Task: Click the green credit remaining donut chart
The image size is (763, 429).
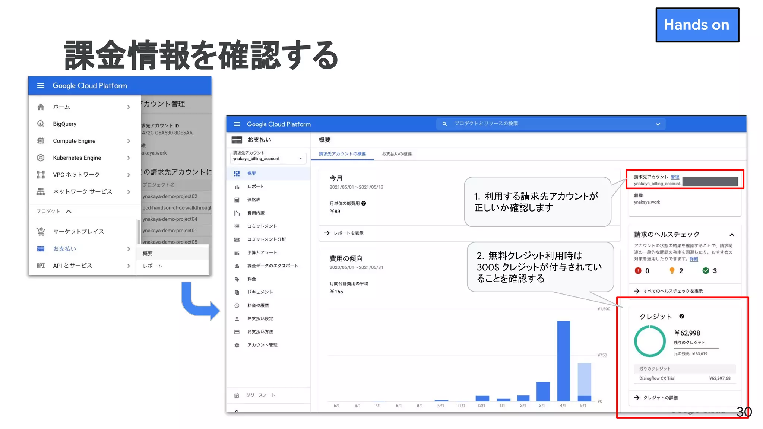Action: click(650, 341)
